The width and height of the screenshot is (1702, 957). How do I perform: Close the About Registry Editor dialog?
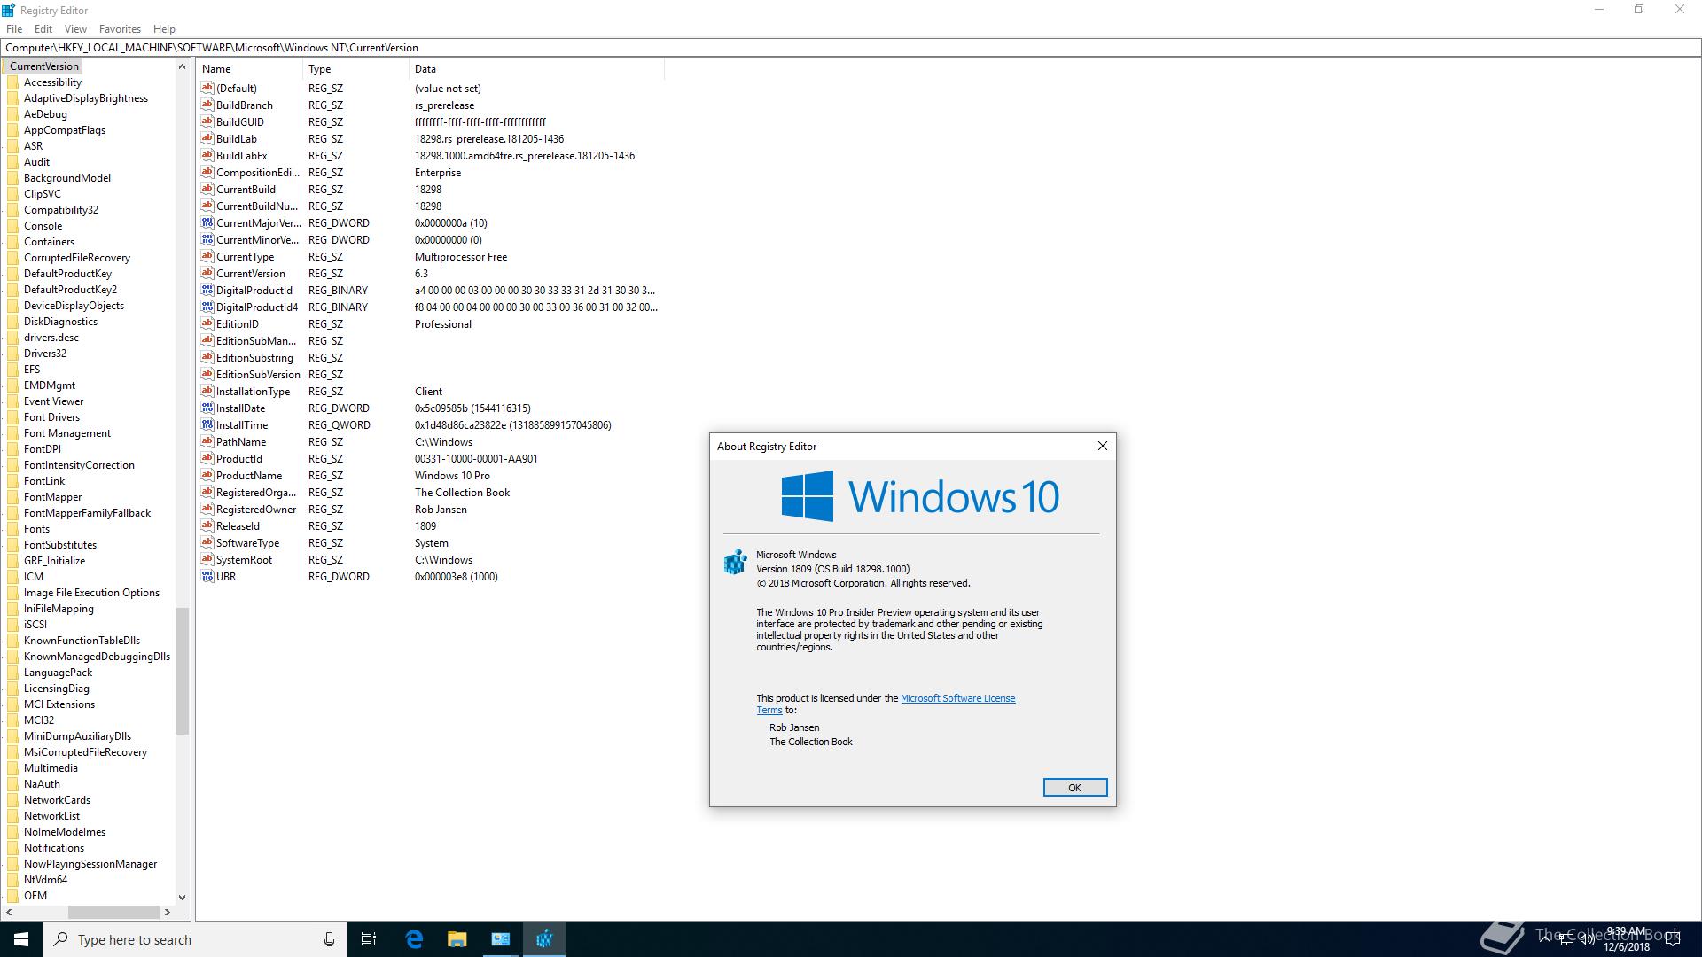[1103, 446]
